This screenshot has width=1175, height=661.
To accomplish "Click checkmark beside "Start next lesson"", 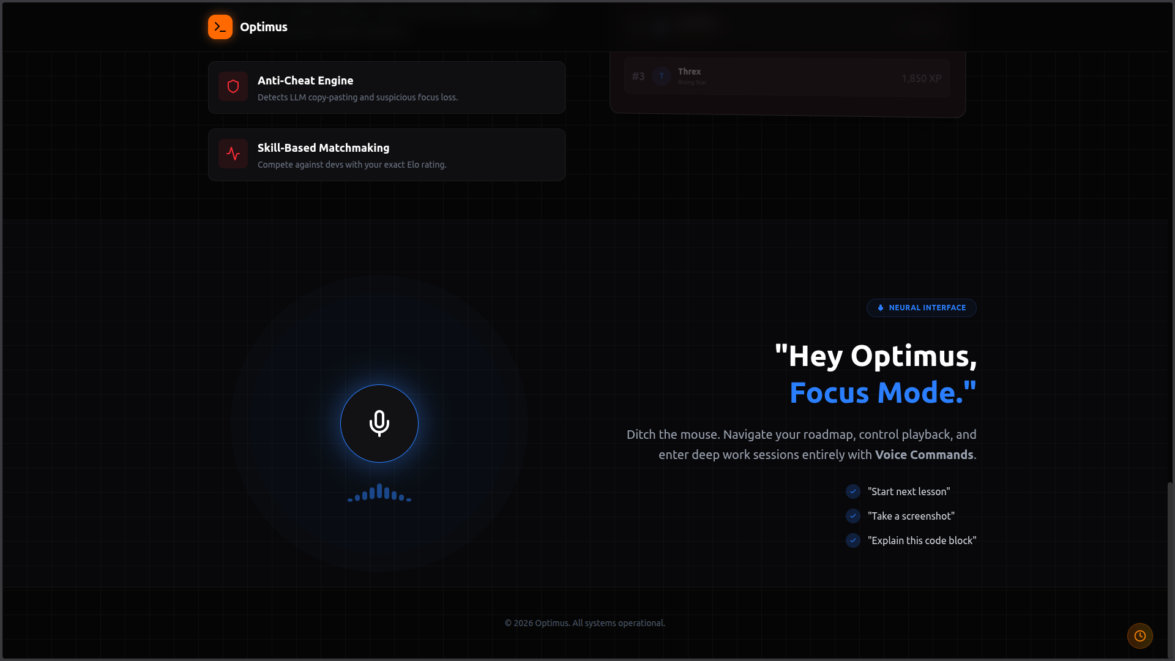I will [x=853, y=491].
